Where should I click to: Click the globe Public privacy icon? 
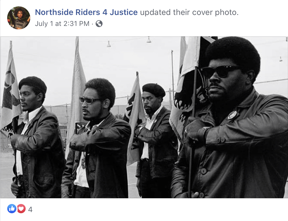99,24
